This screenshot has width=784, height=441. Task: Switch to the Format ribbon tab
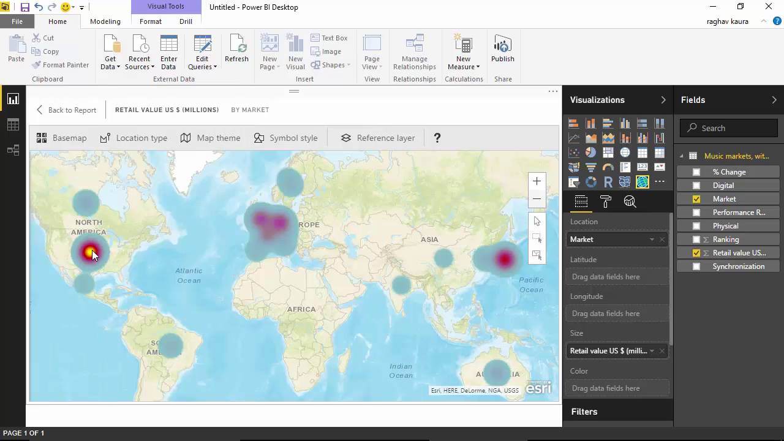click(151, 21)
